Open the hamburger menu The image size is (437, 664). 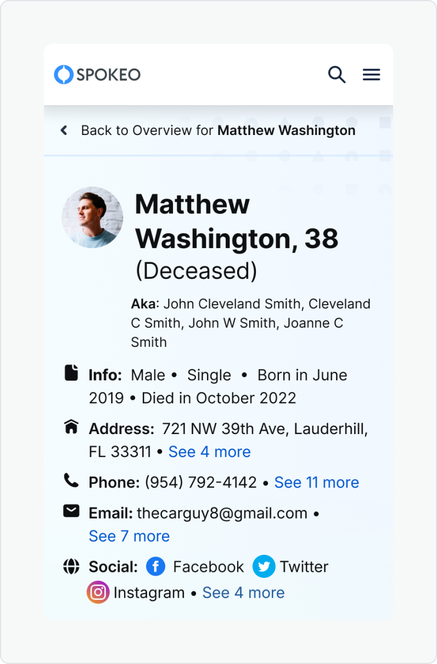click(372, 75)
